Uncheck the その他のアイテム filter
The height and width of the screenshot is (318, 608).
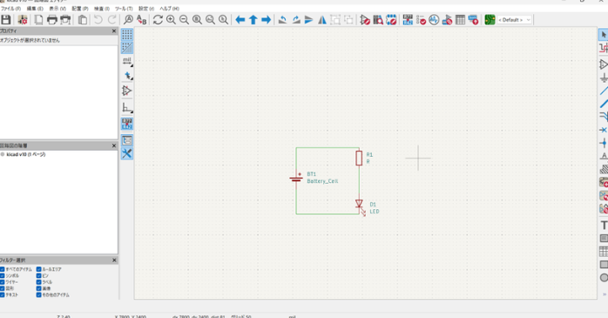pos(39,294)
